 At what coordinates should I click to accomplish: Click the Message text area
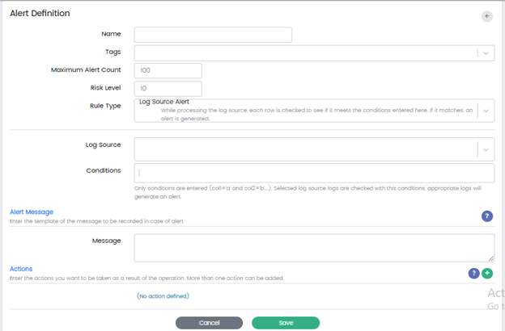(314, 247)
